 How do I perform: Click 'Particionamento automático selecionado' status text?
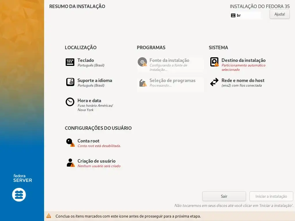(243, 67)
